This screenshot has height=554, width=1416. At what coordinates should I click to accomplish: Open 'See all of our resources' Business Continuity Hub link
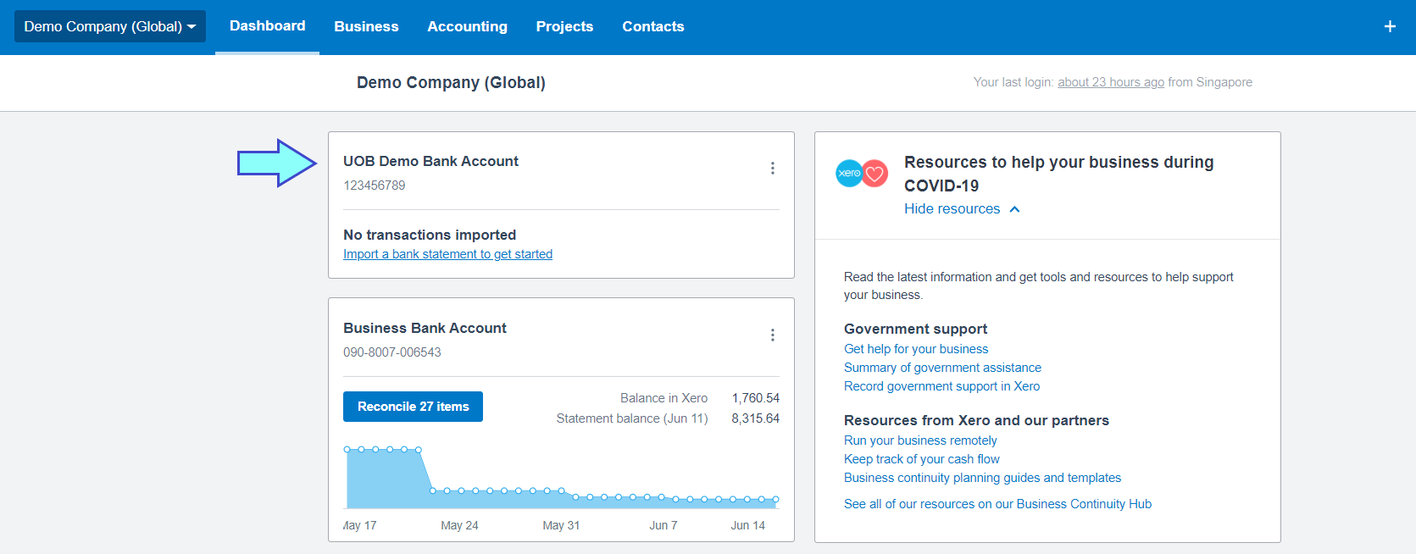[997, 504]
